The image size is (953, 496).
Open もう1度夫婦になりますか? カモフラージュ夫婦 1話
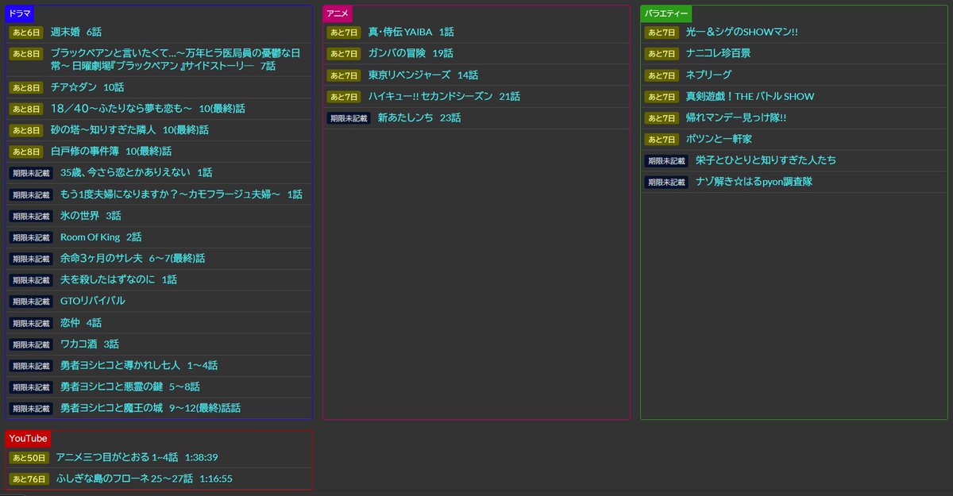tap(181, 194)
